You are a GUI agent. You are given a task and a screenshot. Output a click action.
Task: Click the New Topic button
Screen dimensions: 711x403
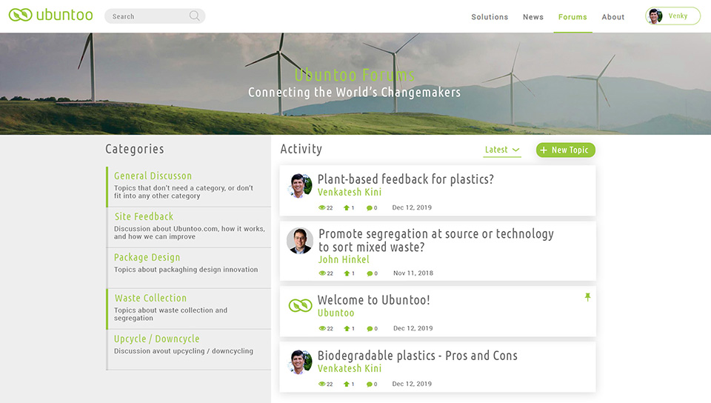(565, 150)
